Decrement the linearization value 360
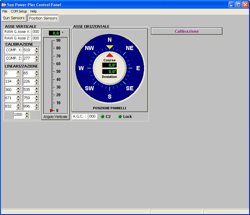250x215 pixels. [18, 92]
